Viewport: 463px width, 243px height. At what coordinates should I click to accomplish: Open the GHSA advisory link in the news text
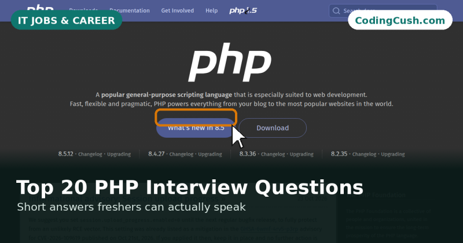[269, 229]
